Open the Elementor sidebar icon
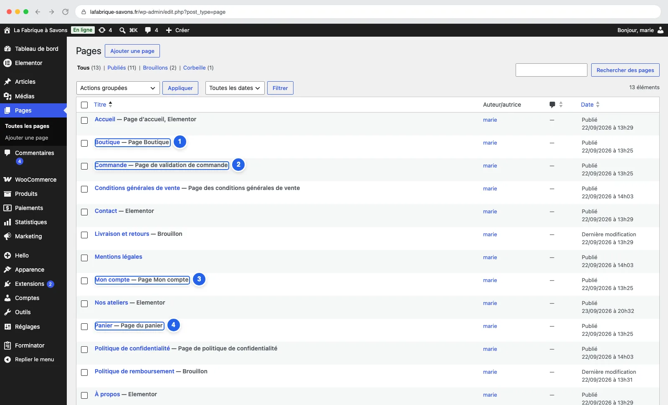 (x=8, y=63)
